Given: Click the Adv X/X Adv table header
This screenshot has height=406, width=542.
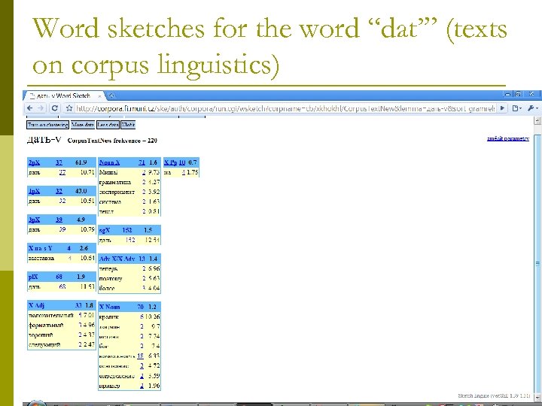Looking at the screenshot, I should coord(129,259).
